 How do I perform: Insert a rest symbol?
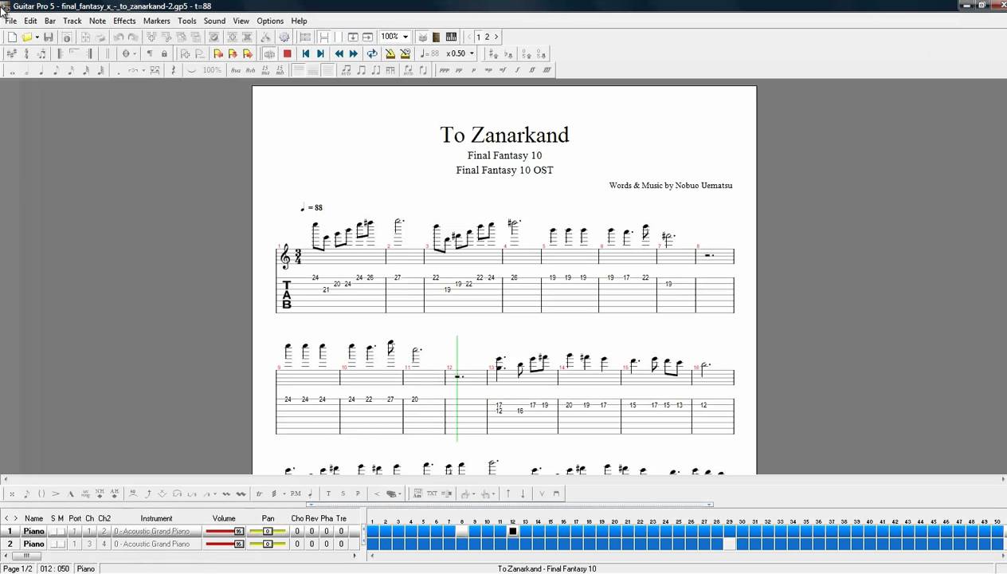[174, 70]
